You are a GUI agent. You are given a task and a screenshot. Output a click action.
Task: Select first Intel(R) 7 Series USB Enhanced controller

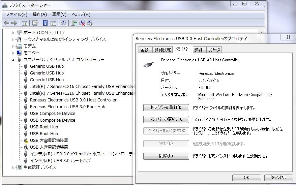(x=81, y=87)
